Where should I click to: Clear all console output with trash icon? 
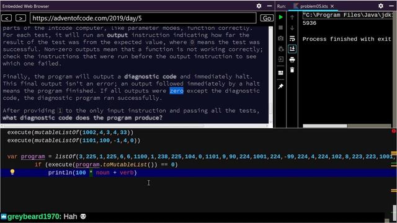(292, 70)
